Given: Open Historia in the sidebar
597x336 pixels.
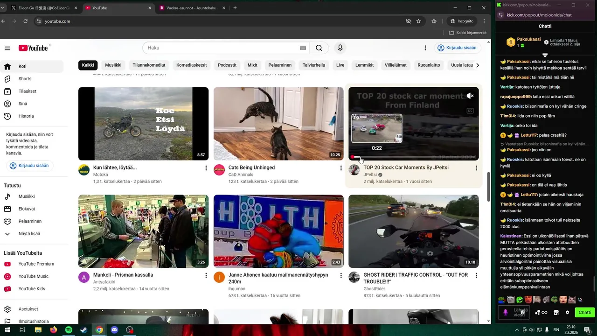Looking at the screenshot, I should [x=32, y=116].
